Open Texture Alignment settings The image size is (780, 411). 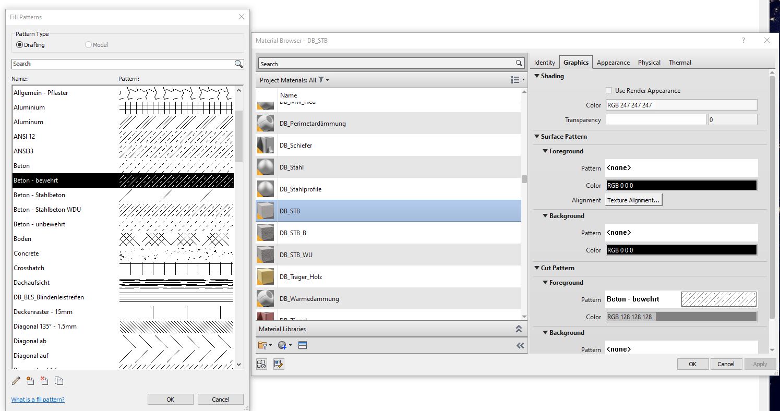click(633, 200)
